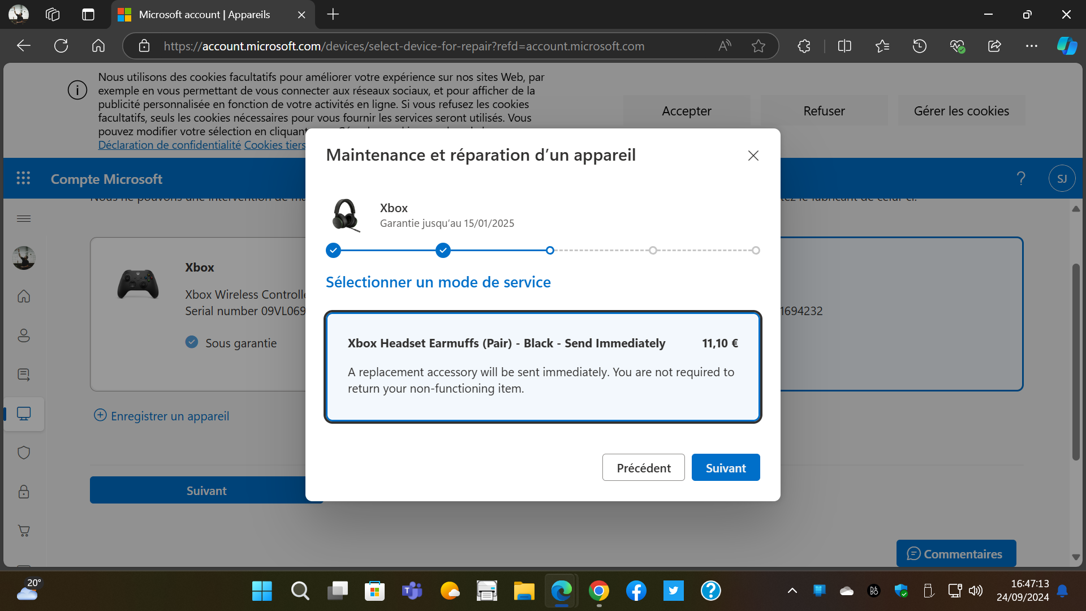This screenshot has height=611, width=1086.
Task: Open a new browser tab
Action: click(x=333, y=15)
